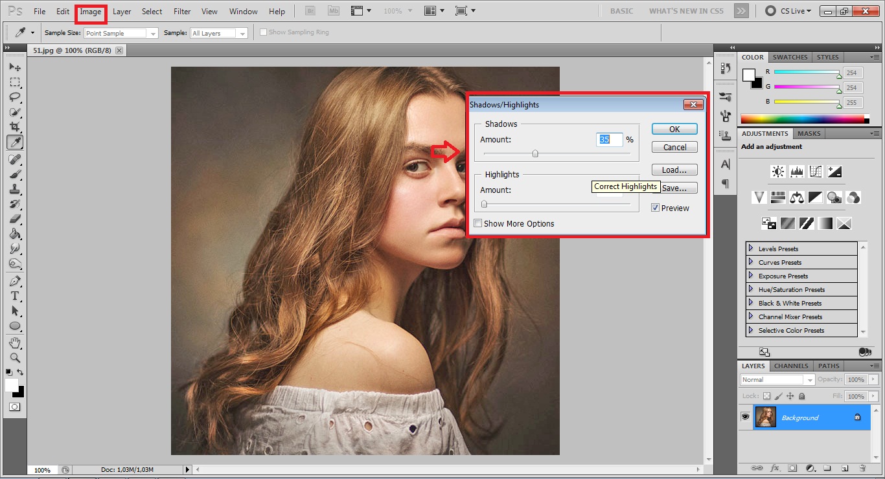Open the Image menu
This screenshot has height=479, width=885.
click(91, 12)
